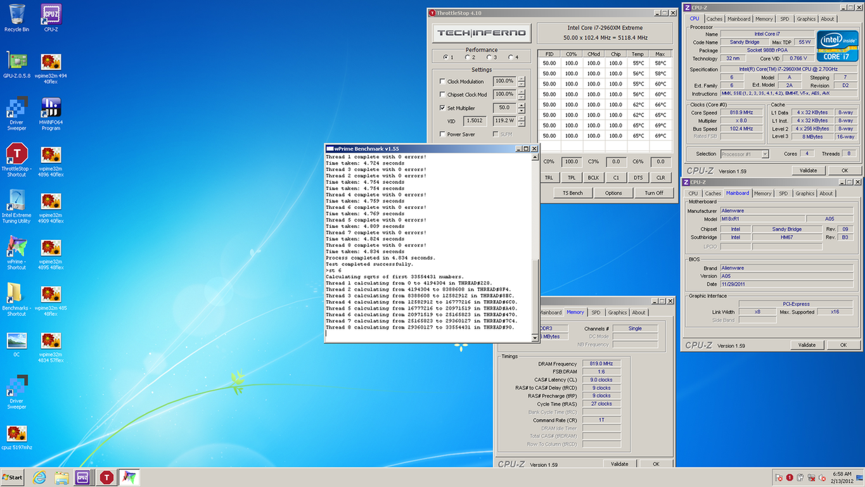This screenshot has height=487, width=865.
Task: Select the Memory tab in the Mainboard CPU-Z window
Action: [763, 194]
